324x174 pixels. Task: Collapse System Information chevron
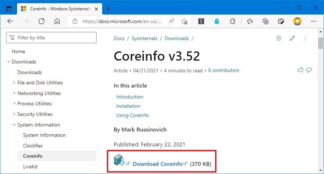(14, 125)
